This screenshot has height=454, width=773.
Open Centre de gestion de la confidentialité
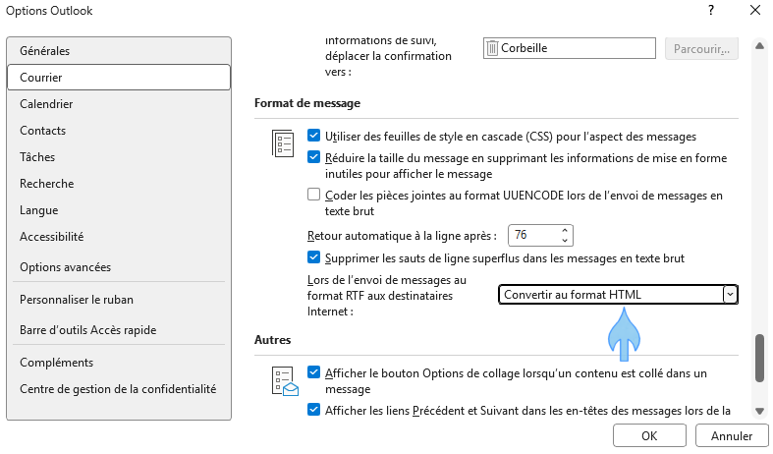coord(119,389)
